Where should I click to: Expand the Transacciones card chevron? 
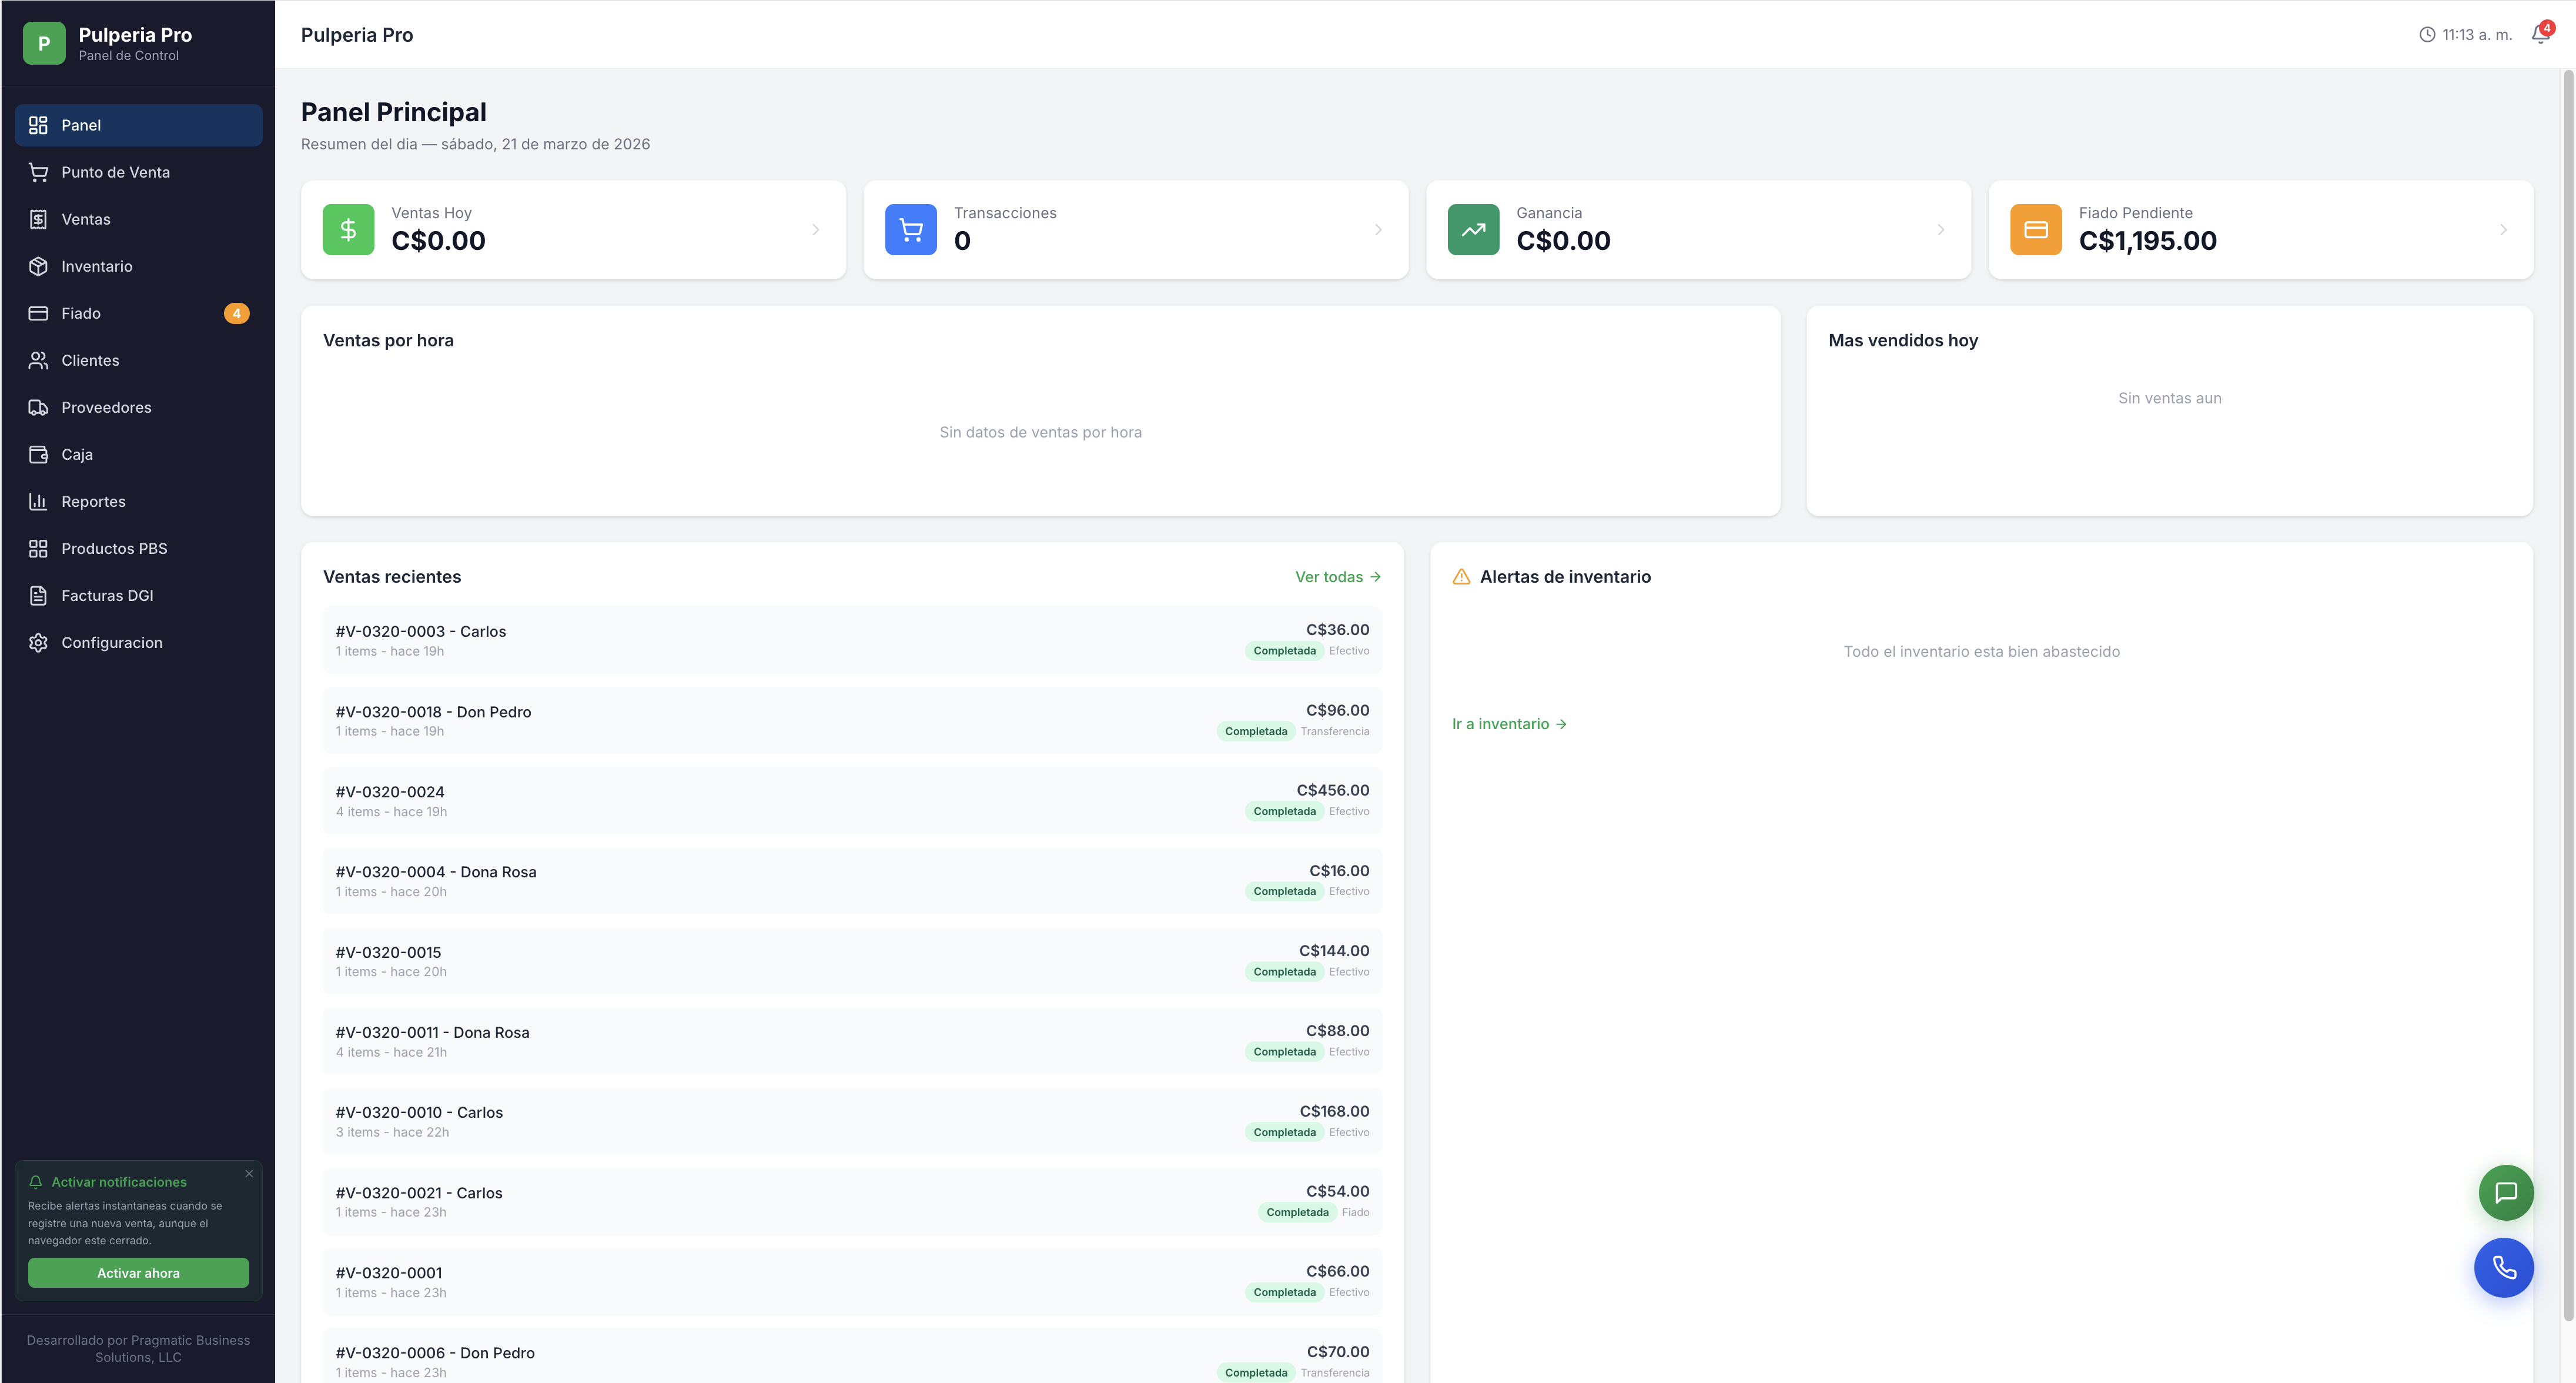pos(1378,230)
